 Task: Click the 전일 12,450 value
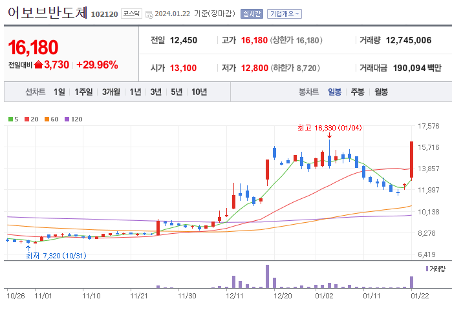184,40
